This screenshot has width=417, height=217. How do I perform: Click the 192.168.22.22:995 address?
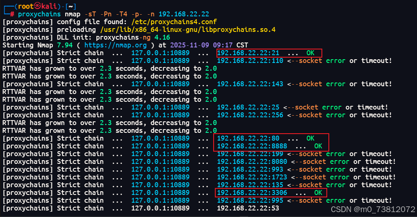(250, 200)
